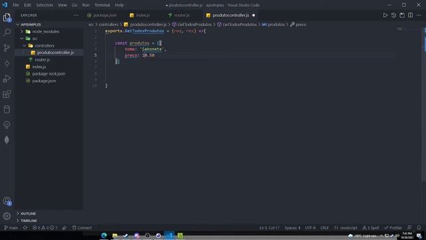Click the unsaved dot on the produtocontroller.js tab
Viewport: 426px width, 240px height.
pyautogui.click(x=254, y=15)
